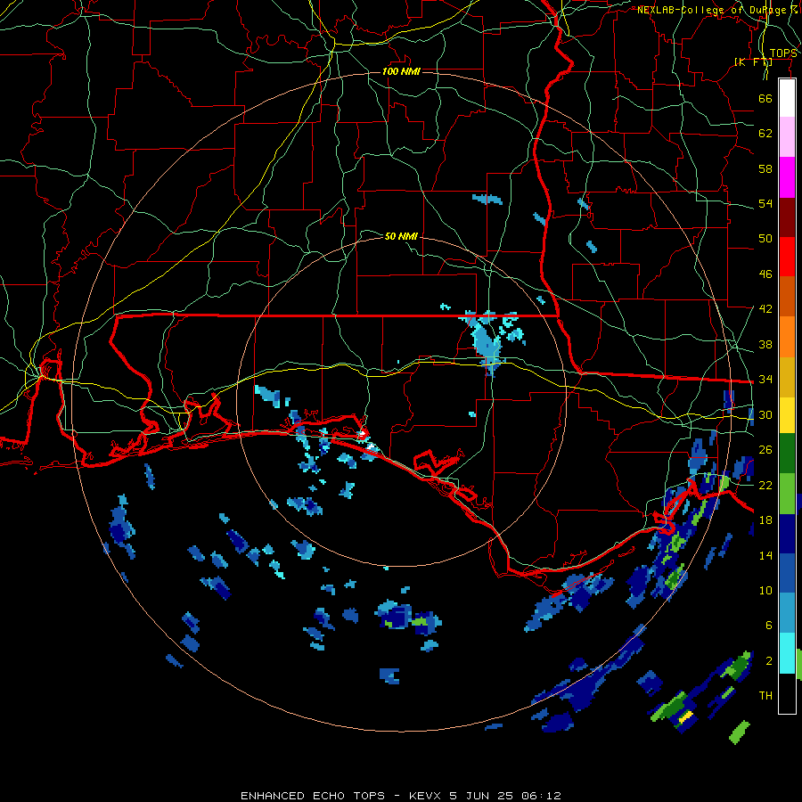Select the bright red legend swatch

pos(787,257)
